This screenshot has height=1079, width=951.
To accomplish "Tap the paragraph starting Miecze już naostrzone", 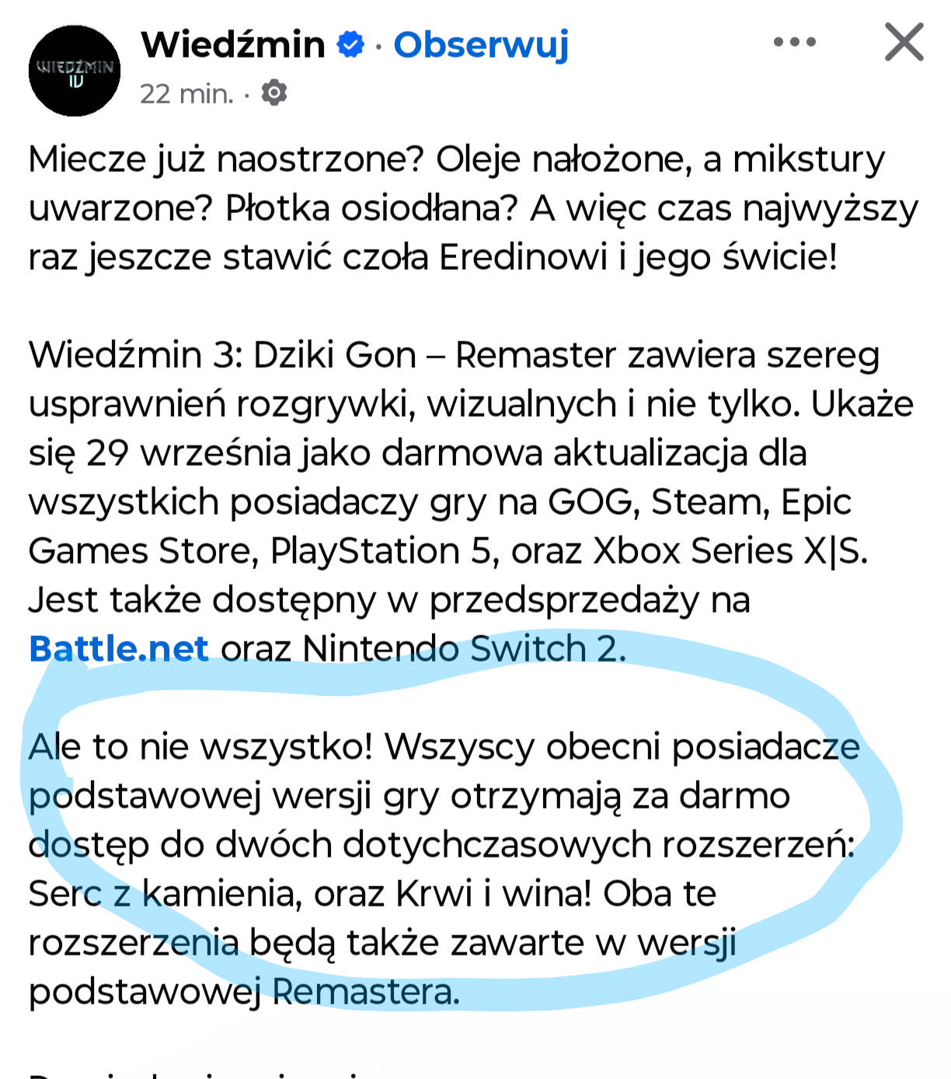I will pos(474,208).
